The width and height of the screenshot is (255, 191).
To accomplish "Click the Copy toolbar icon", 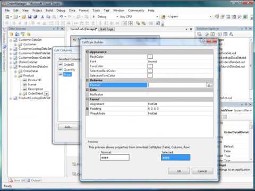I will point(48,17).
